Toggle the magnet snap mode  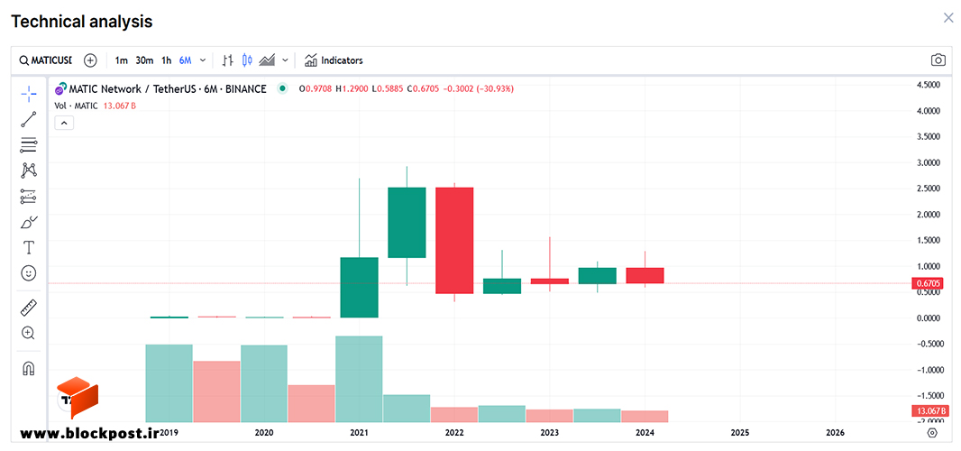[x=29, y=368]
